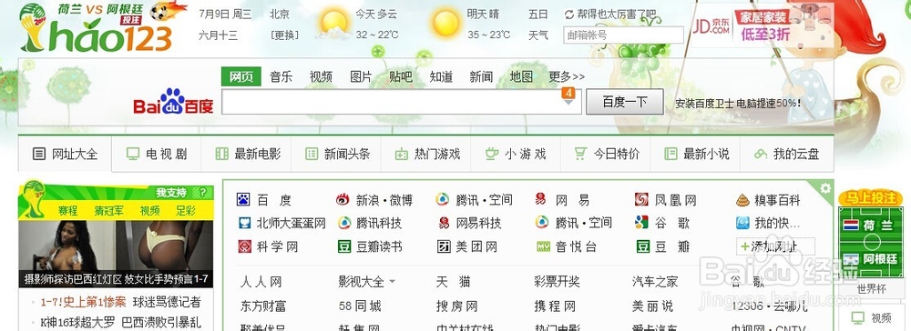Viewport: 911px width, 331px height.
Task: Open the 小游戏 navigation tab
Action: pyautogui.click(x=516, y=154)
